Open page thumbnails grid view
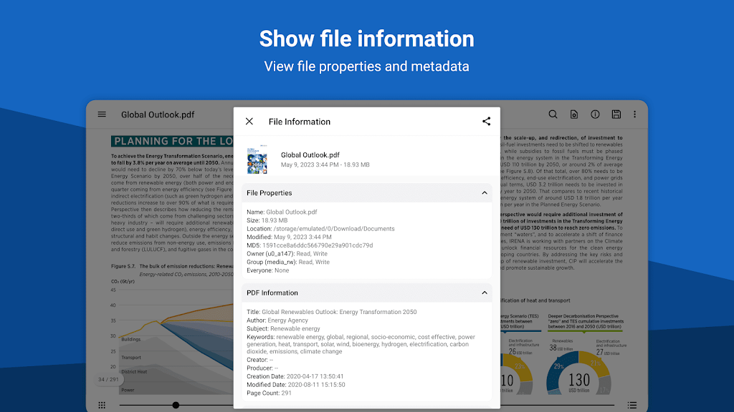The image size is (734, 412). (x=102, y=405)
